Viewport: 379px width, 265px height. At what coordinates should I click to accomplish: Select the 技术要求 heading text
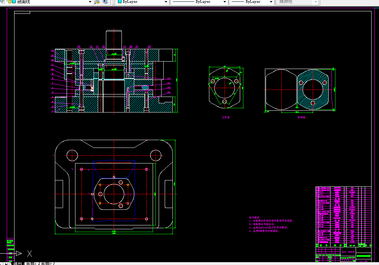[x=255, y=217]
